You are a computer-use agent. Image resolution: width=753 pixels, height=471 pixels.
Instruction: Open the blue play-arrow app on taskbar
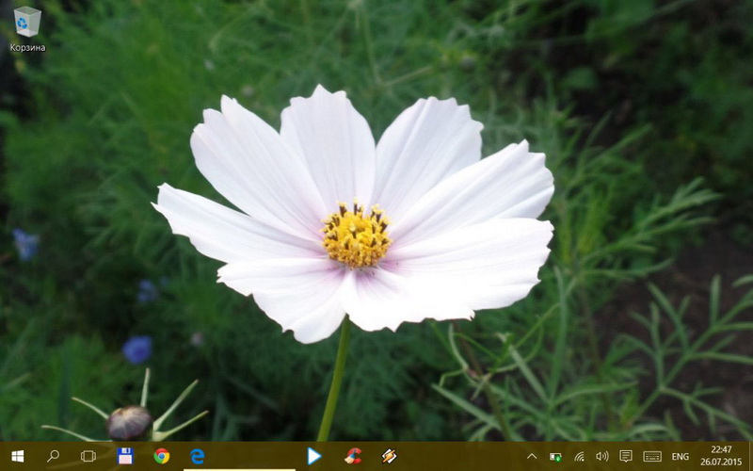(x=314, y=456)
